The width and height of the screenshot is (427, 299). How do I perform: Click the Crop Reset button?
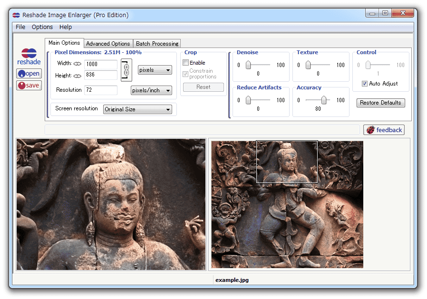pos(204,87)
